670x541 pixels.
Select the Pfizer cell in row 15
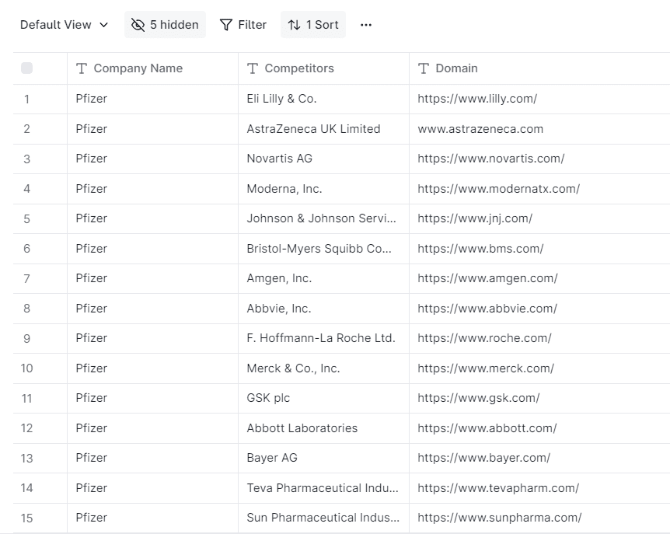(152, 518)
